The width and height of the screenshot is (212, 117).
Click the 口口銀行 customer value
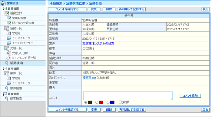click(x=88, y=48)
